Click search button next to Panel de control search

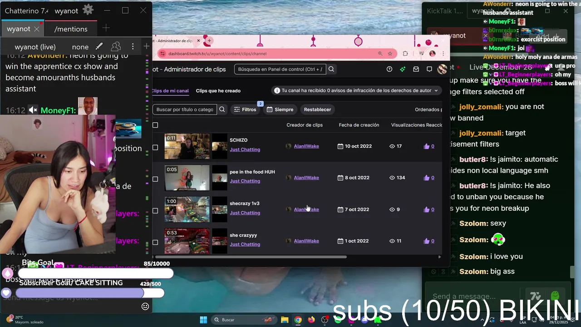point(331,69)
